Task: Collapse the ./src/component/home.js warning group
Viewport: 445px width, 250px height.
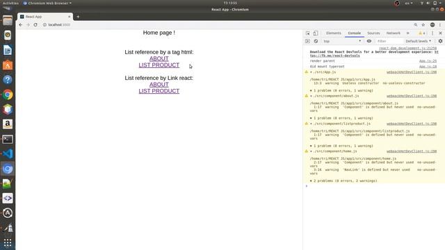Action: (311, 151)
